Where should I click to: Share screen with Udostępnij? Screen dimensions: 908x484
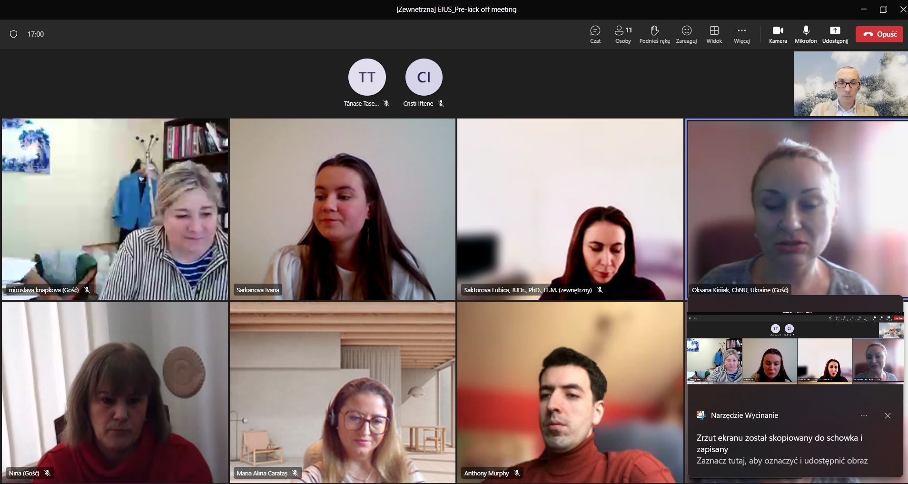tap(835, 34)
